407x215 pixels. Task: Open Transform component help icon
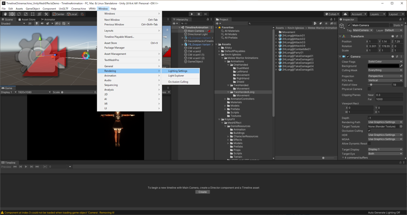coord(393,36)
